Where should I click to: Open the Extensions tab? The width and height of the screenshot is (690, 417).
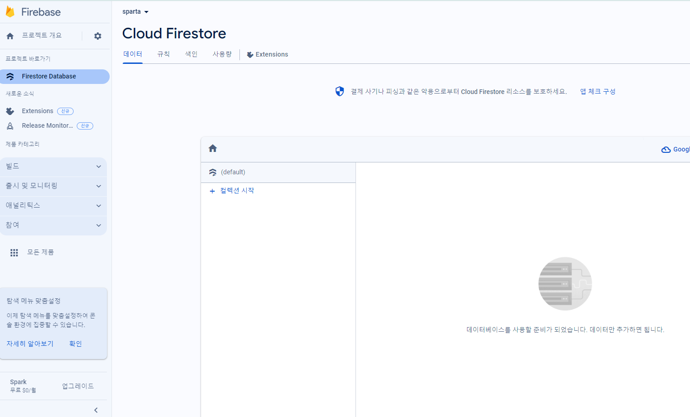267,54
